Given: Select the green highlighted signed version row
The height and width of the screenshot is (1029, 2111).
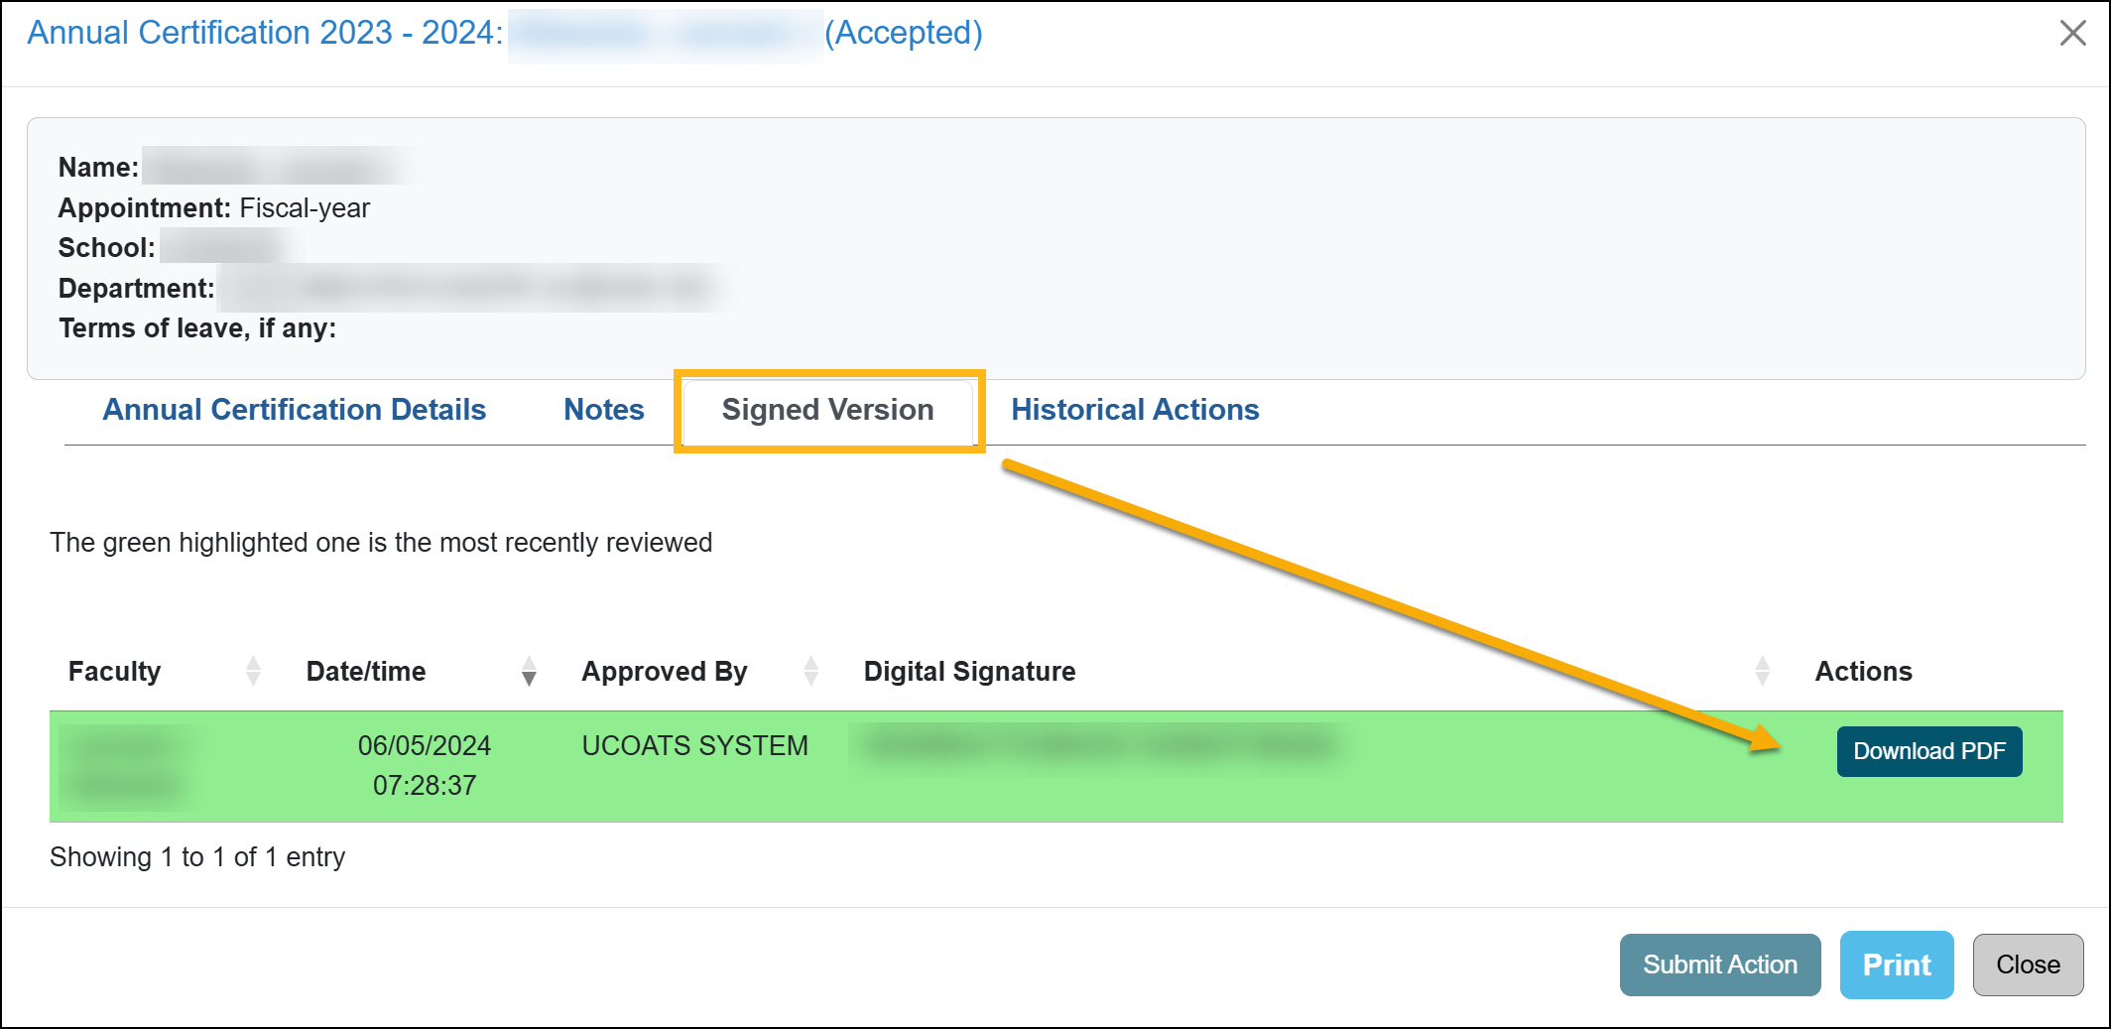Looking at the screenshot, I should pos(1091,764).
